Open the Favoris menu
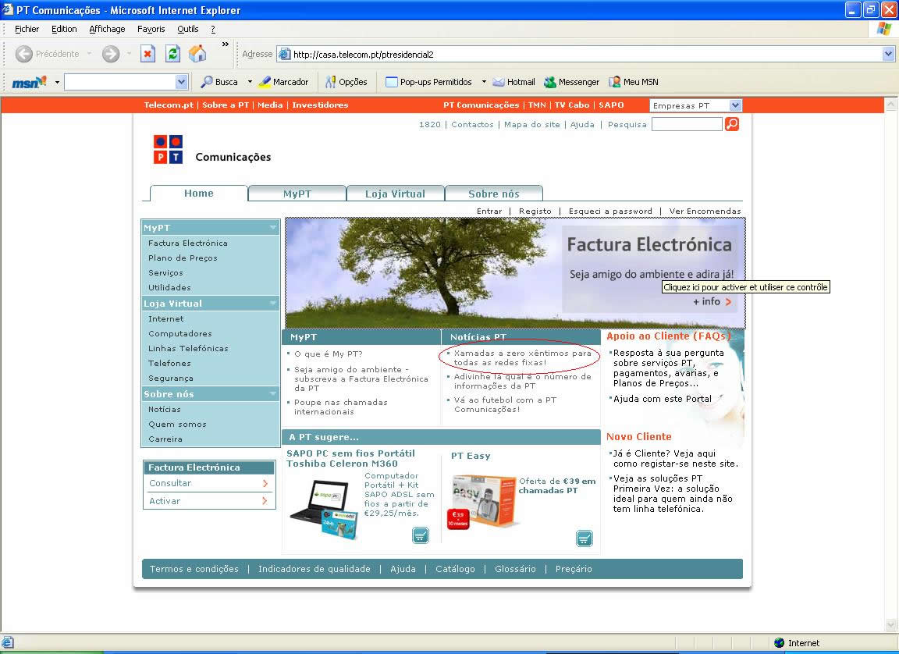Screen dimensions: 899x654 (151, 29)
